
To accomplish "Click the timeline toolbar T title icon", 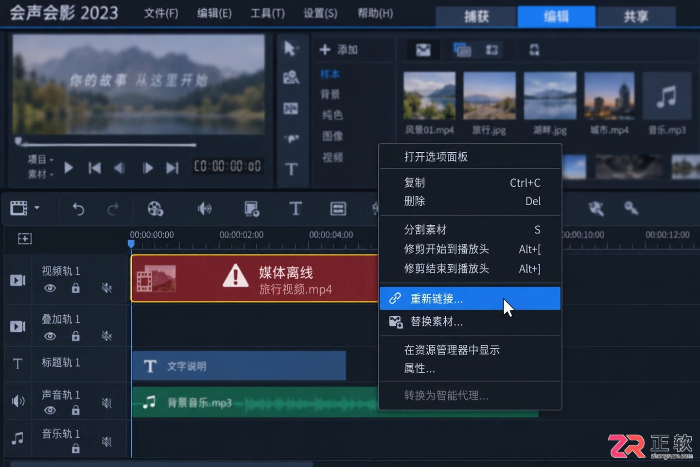I will pyautogui.click(x=295, y=208).
